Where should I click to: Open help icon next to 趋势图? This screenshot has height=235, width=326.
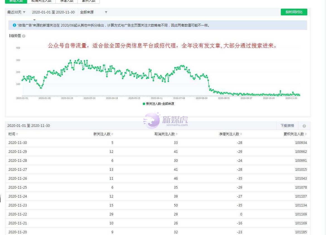[24, 36]
